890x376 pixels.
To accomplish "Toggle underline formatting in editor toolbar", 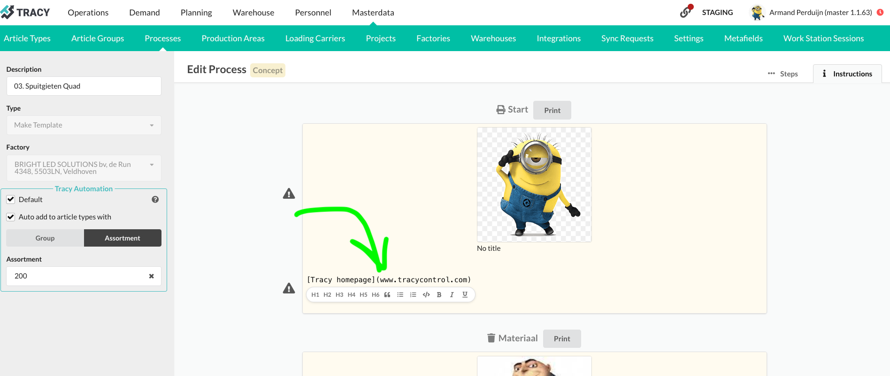I will pyautogui.click(x=465, y=295).
